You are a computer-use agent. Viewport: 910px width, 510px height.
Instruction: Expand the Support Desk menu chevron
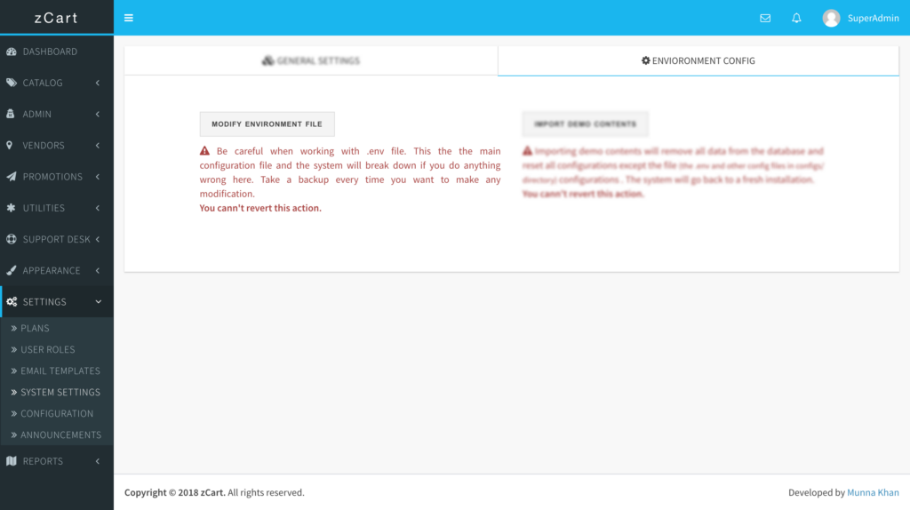[x=98, y=240]
